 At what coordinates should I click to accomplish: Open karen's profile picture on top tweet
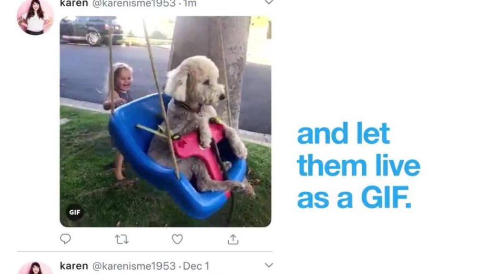[35, 17]
